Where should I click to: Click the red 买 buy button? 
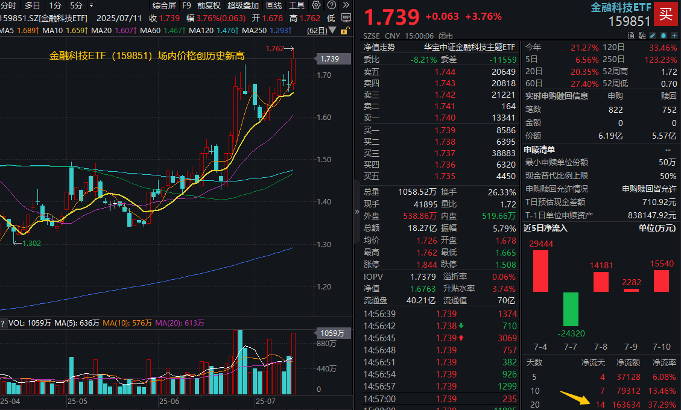666,14
